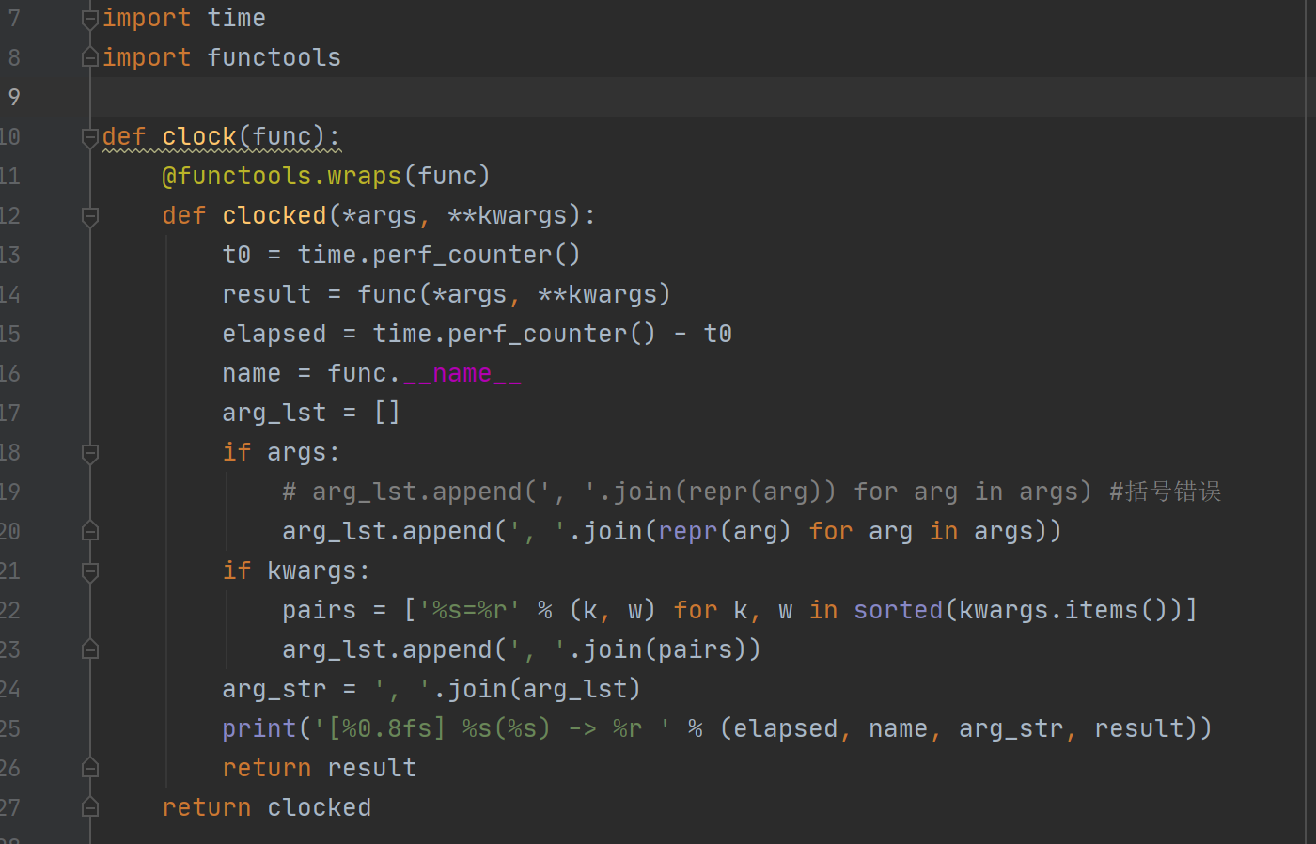Click fold end marker on line 23
The height and width of the screenshot is (844, 1316).
pos(90,650)
